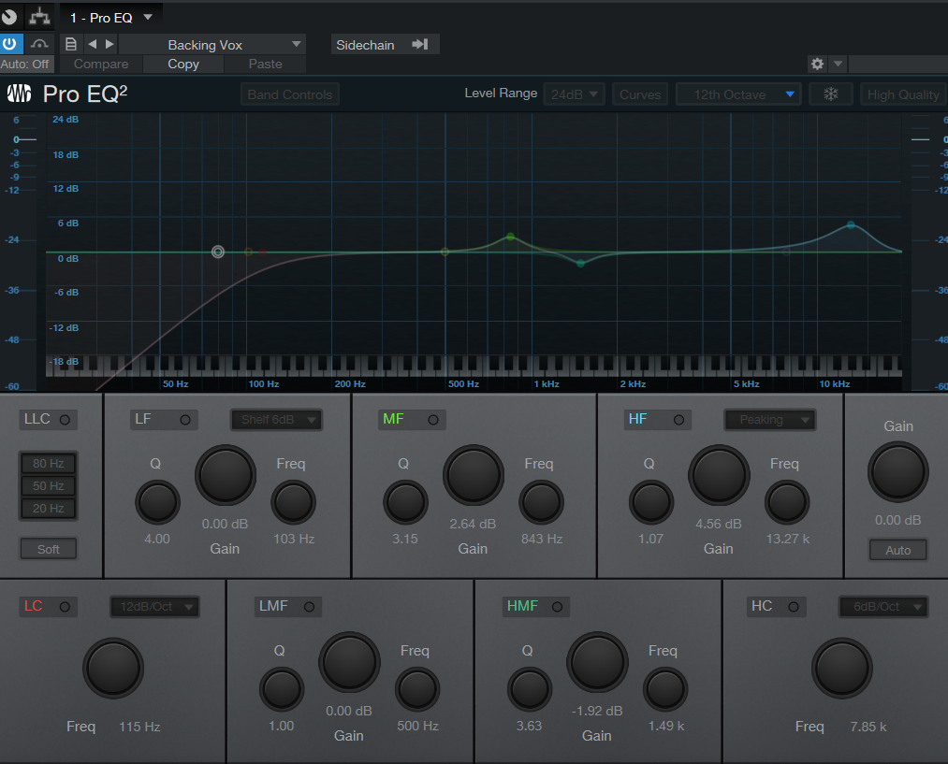
Task: Click the Auto: Off automation button
Action: [x=25, y=64]
